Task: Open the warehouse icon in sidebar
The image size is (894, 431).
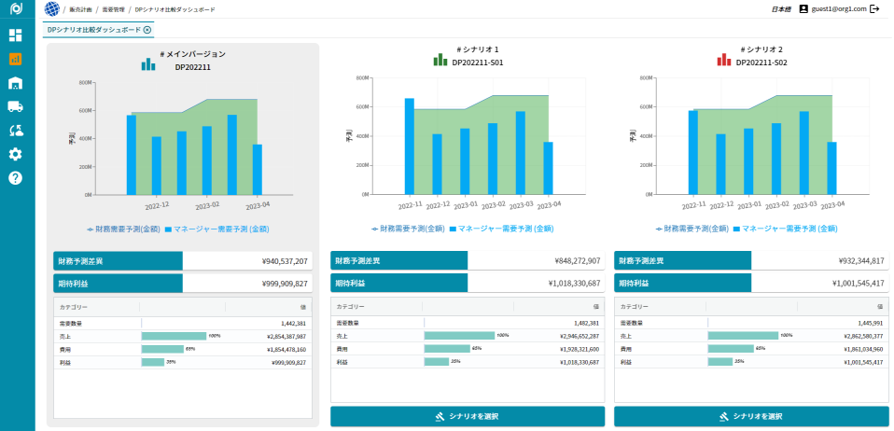Action: (x=16, y=83)
